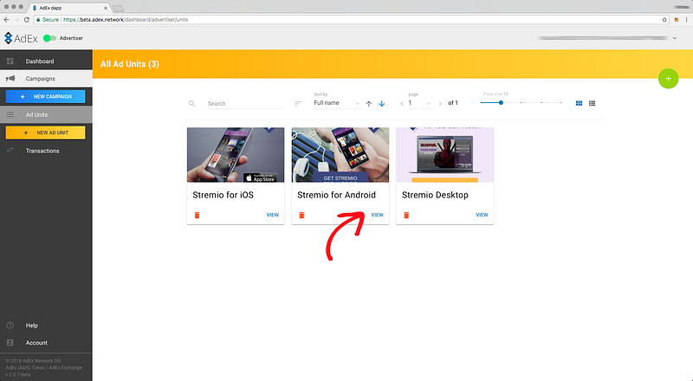This screenshot has height=381, width=693.
Task: Bookmark page with the star icon
Action: coord(664,19)
